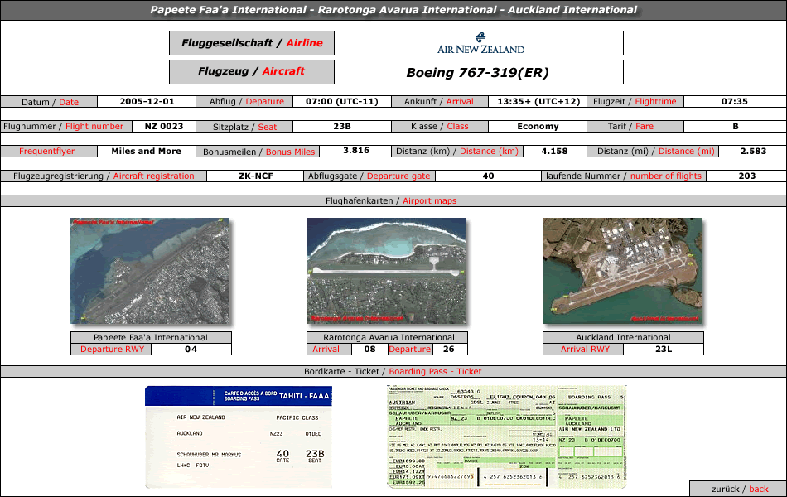
Task: Click the Datum / Date label
Action: (50, 102)
